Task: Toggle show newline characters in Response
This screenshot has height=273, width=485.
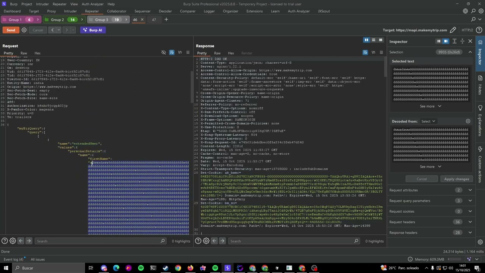Action: (x=373, y=53)
